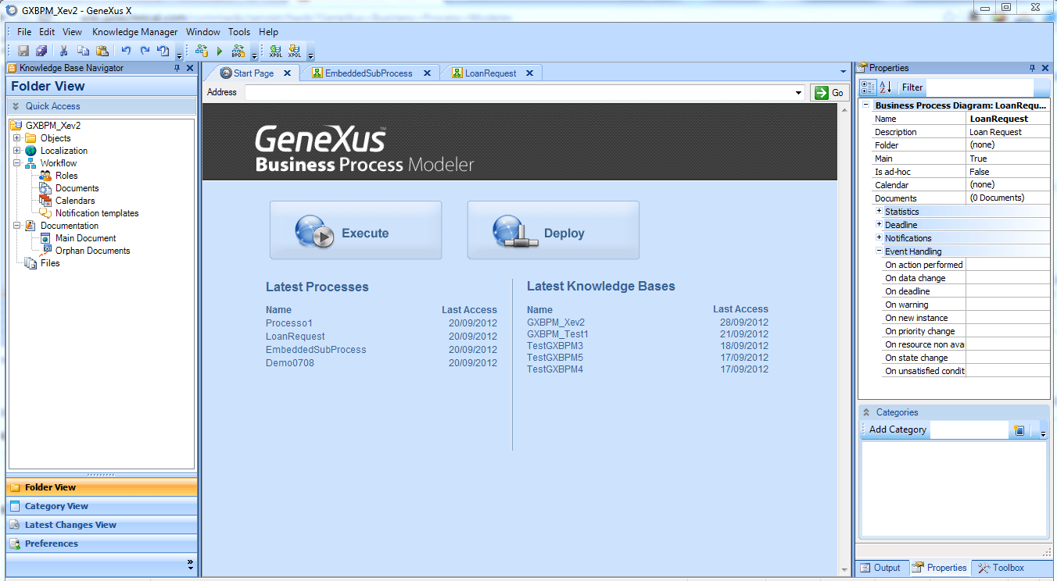Click the Save icon in the toolbar

[x=23, y=51]
